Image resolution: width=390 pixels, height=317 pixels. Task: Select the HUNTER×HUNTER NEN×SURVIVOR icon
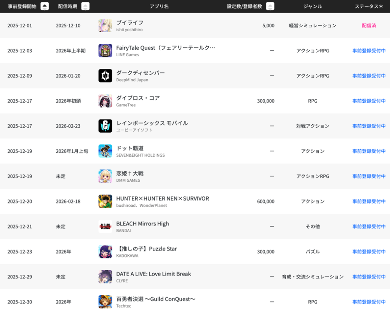(x=105, y=201)
